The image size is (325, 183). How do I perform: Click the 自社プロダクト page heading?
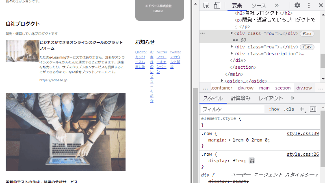click(x=23, y=24)
